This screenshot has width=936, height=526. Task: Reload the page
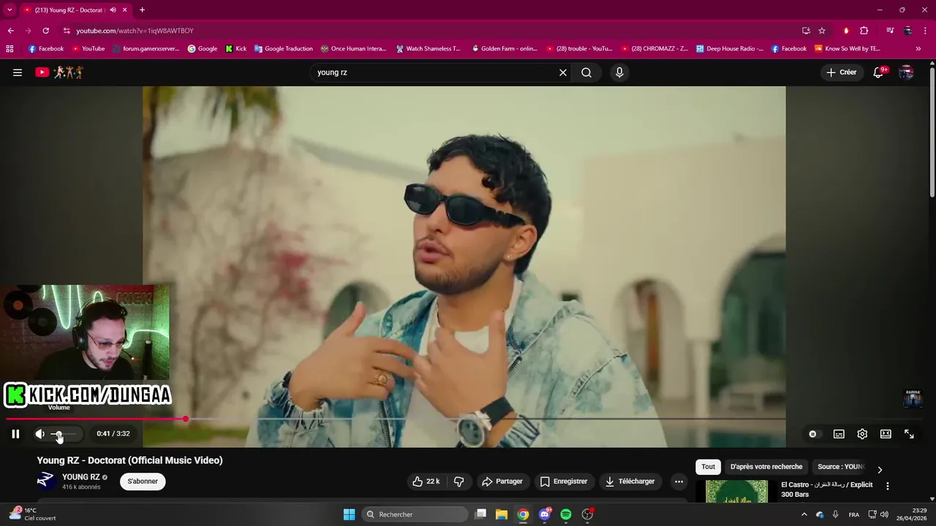pyautogui.click(x=45, y=31)
